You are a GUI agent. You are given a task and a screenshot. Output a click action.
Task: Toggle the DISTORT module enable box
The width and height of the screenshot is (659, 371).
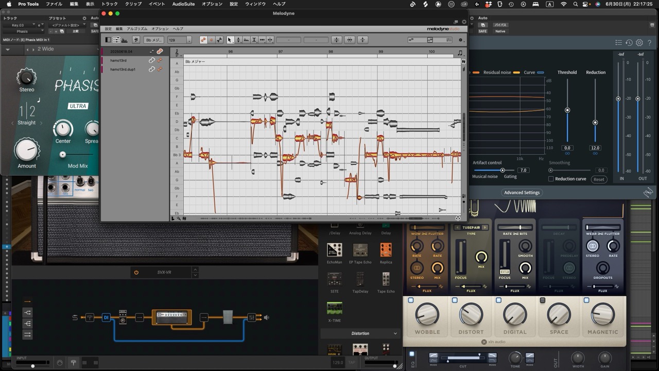(x=455, y=300)
